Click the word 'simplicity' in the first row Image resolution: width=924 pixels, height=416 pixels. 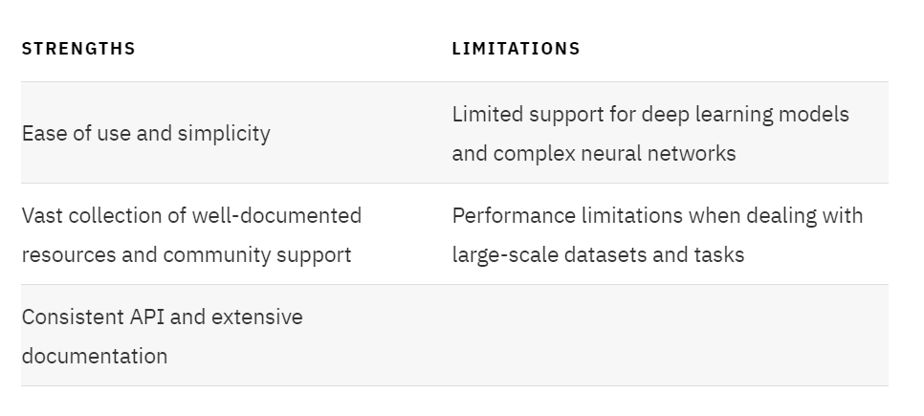click(x=224, y=134)
